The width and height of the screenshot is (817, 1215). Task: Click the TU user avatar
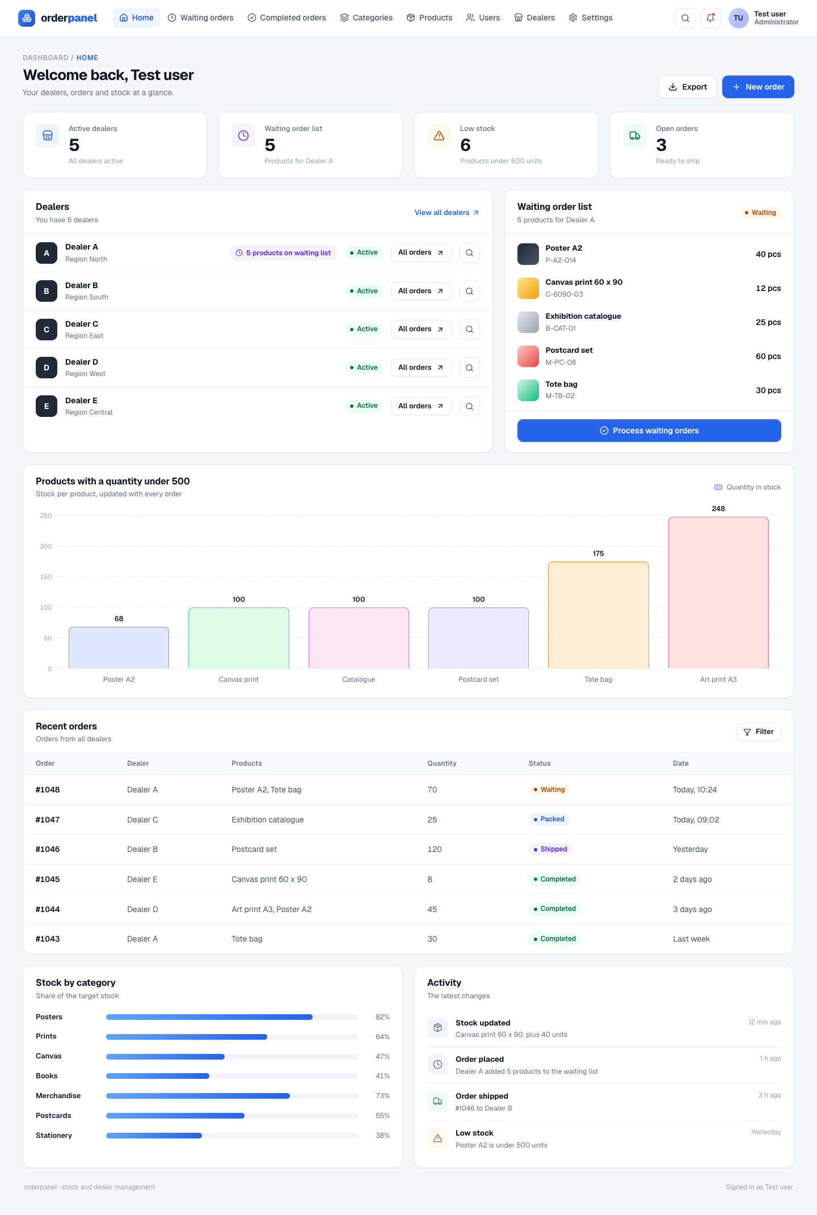pos(738,18)
